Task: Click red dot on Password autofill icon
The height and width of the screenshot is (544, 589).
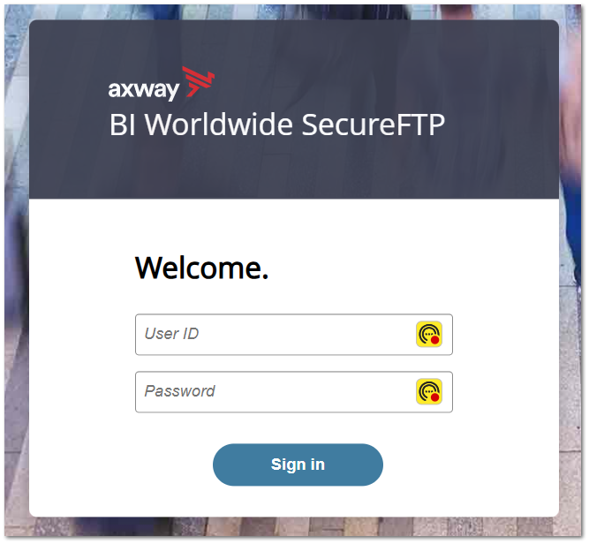Action: 435,397
